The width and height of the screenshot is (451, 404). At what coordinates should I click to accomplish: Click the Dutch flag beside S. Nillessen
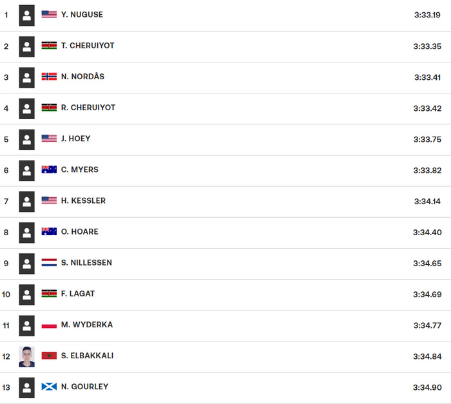point(49,263)
